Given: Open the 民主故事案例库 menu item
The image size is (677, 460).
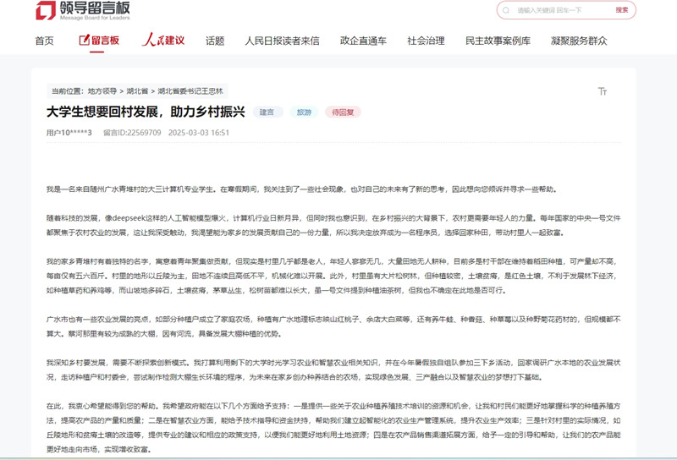Looking at the screenshot, I should pos(498,41).
